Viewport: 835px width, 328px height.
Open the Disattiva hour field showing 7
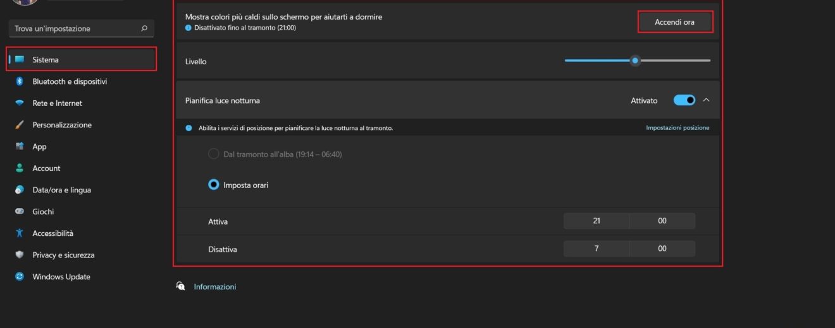pyautogui.click(x=597, y=249)
